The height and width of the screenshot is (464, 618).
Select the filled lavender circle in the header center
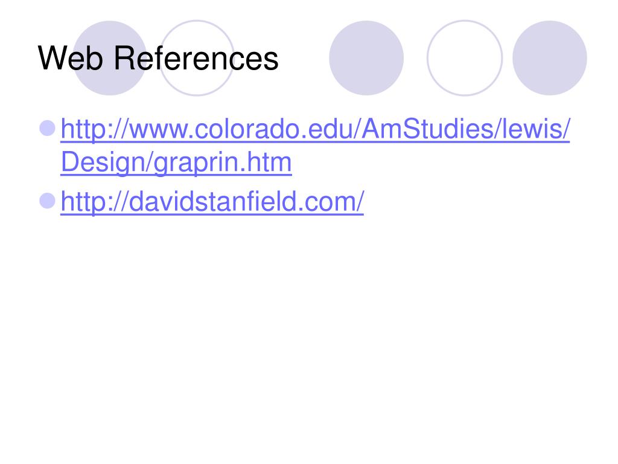click(x=366, y=58)
